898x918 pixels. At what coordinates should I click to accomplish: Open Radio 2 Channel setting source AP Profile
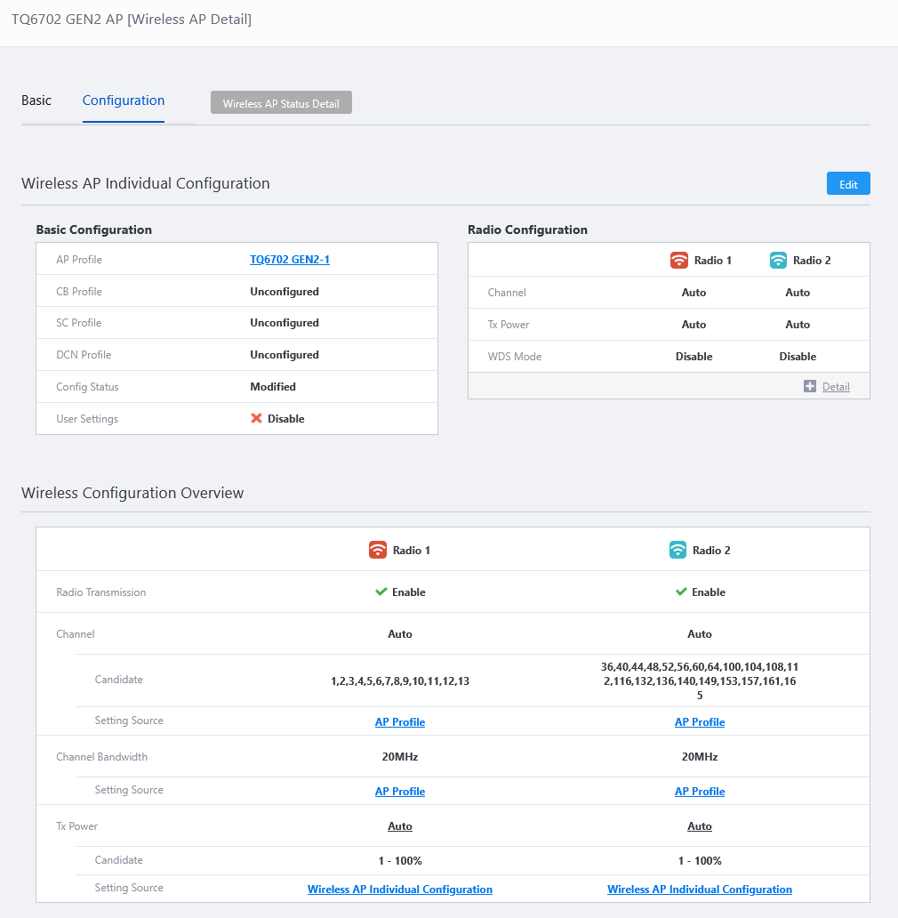pos(700,722)
